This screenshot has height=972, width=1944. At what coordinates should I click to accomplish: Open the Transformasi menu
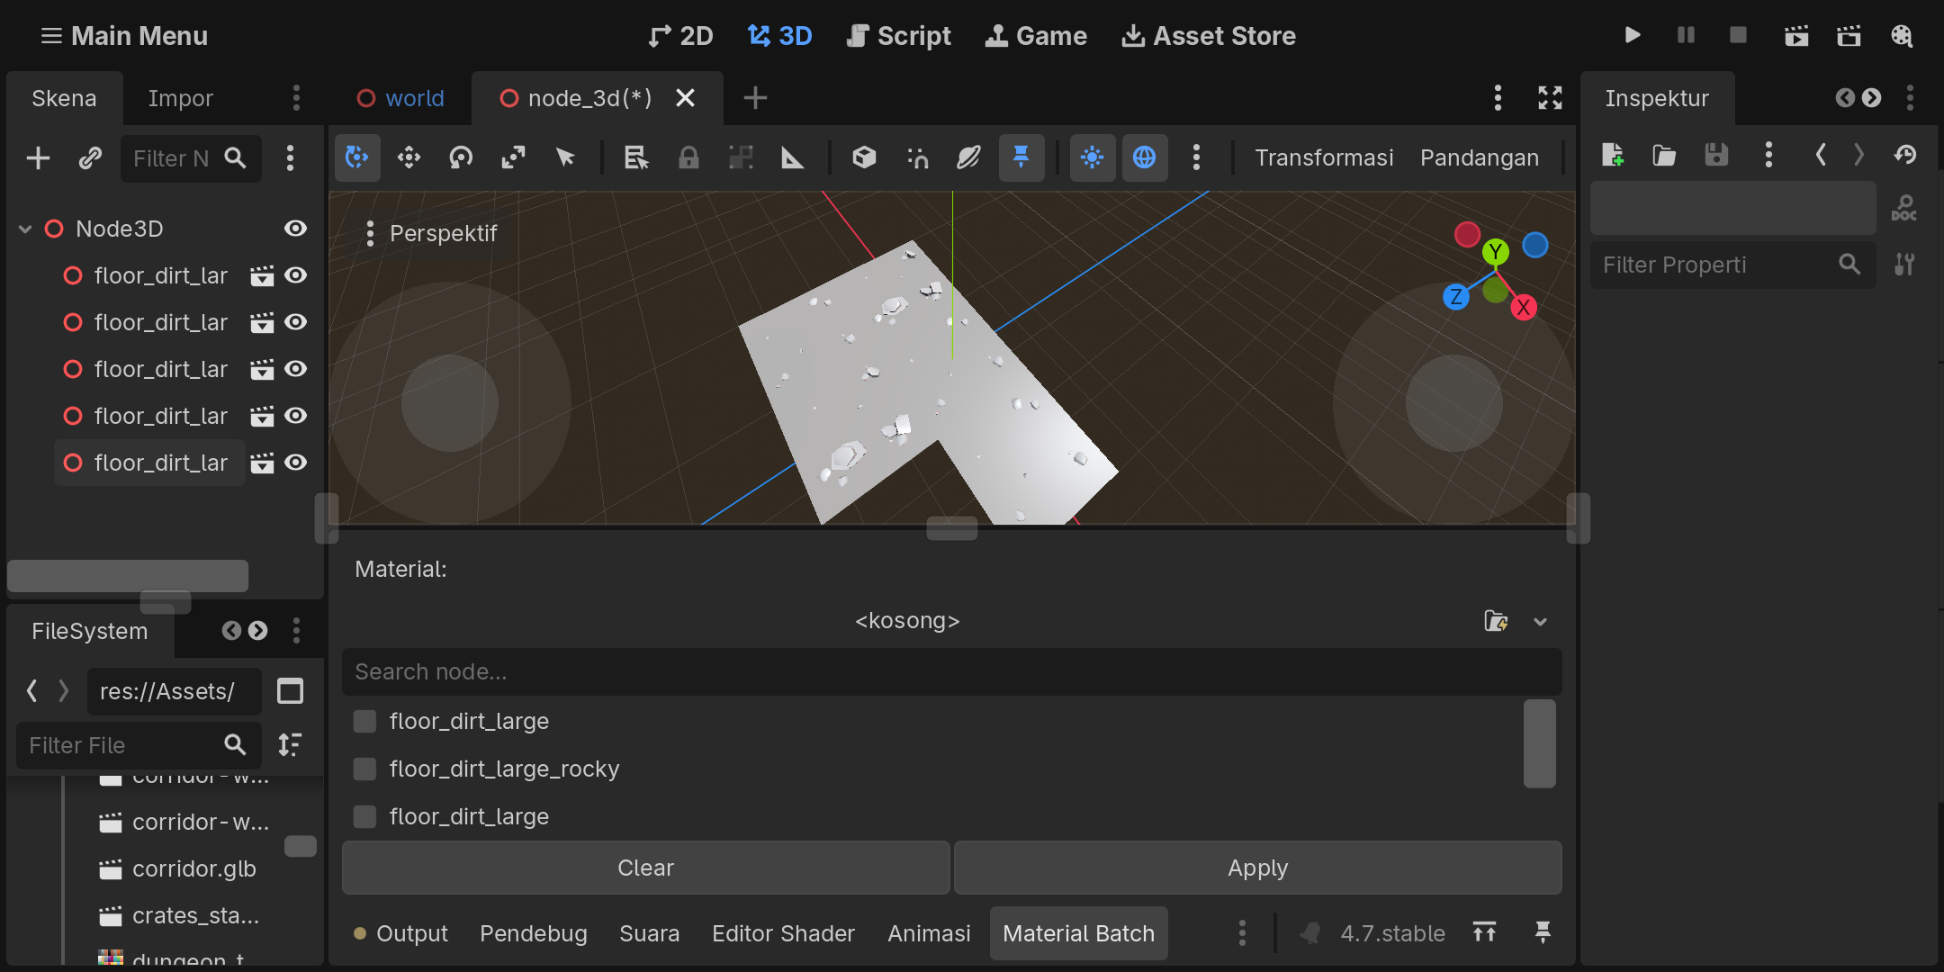pos(1324,158)
